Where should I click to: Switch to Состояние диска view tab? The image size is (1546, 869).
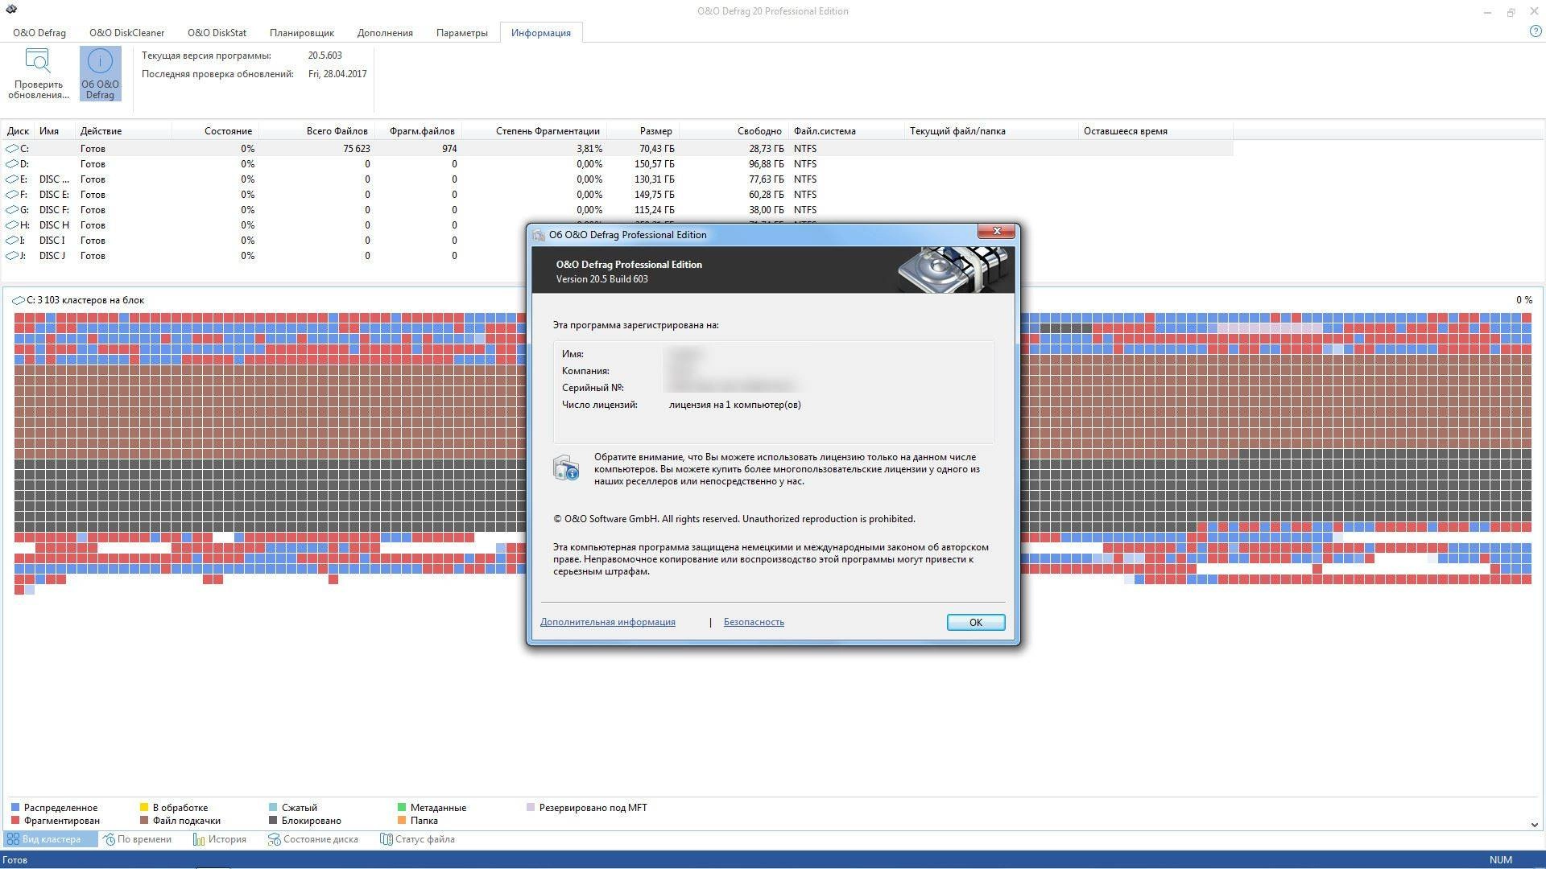point(313,839)
